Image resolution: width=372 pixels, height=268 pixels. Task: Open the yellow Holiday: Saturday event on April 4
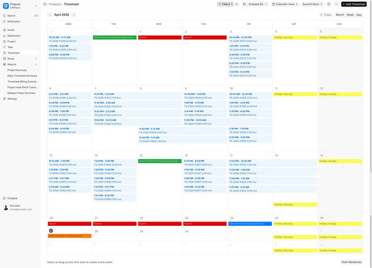click(x=295, y=38)
